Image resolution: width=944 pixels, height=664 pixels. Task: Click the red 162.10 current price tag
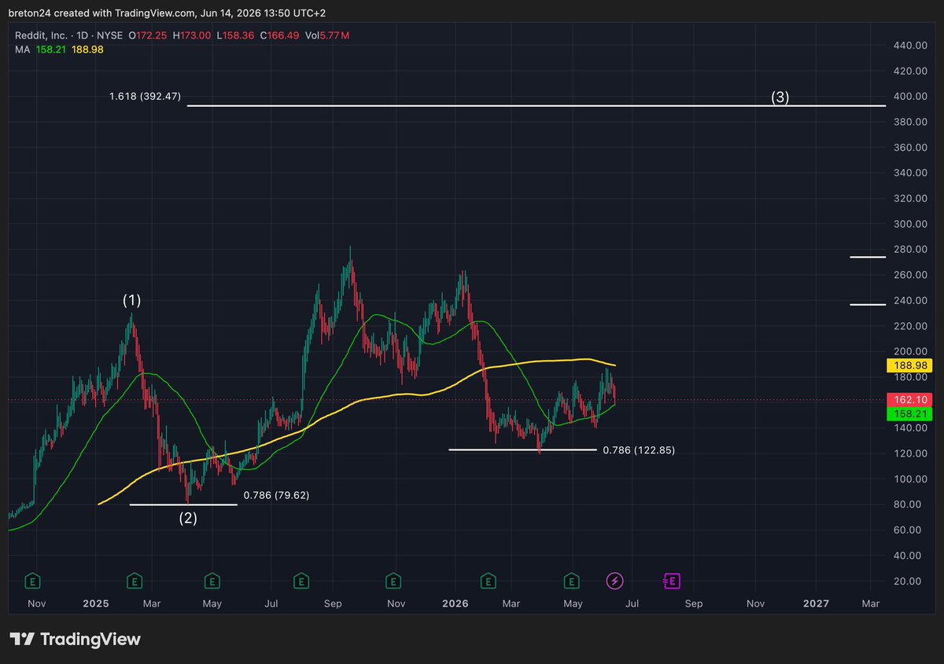(x=908, y=400)
